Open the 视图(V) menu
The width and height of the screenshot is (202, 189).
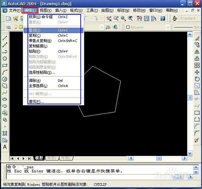[45, 10]
